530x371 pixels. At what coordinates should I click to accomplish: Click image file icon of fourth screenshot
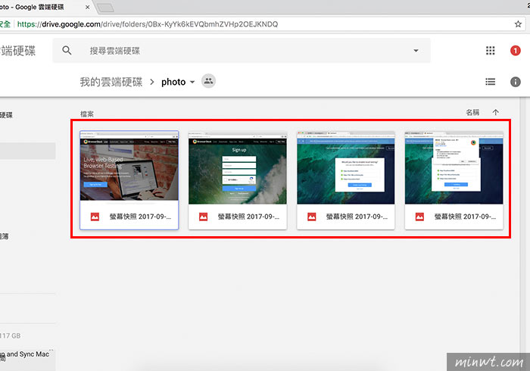point(419,217)
